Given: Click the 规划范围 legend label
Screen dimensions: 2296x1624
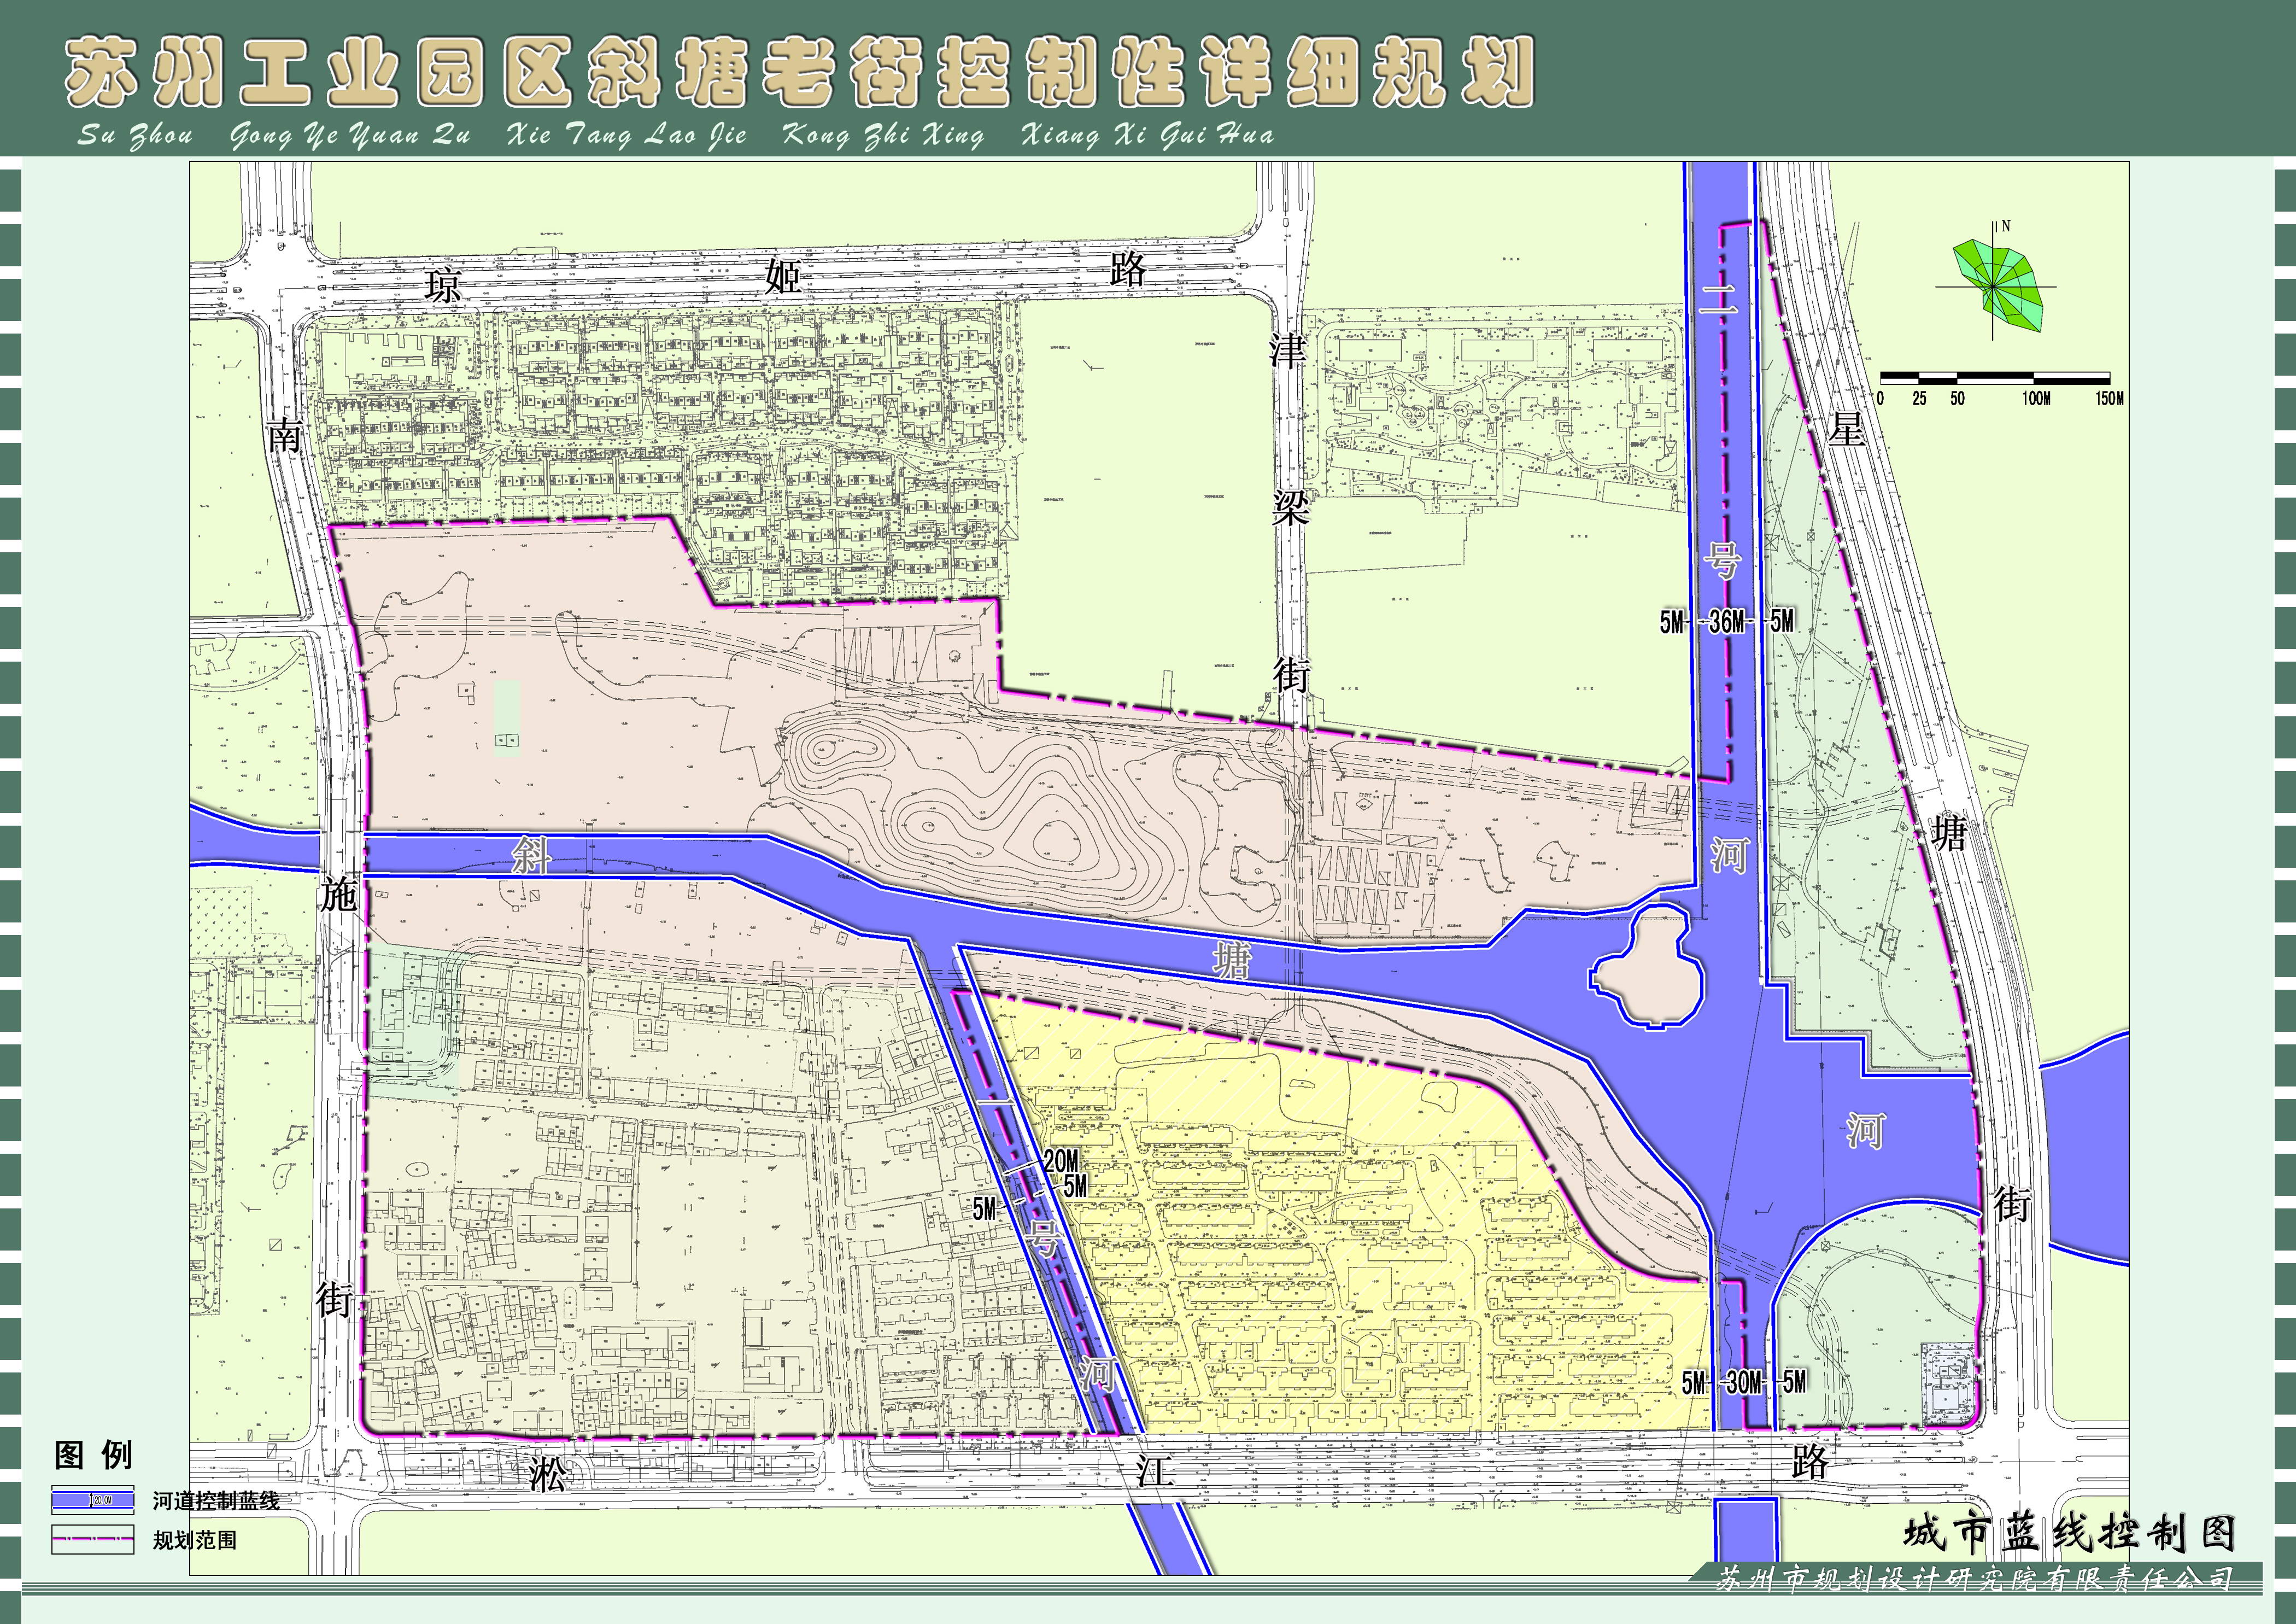Looking at the screenshot, I should pyautogui.click(x=195, y=1540).
